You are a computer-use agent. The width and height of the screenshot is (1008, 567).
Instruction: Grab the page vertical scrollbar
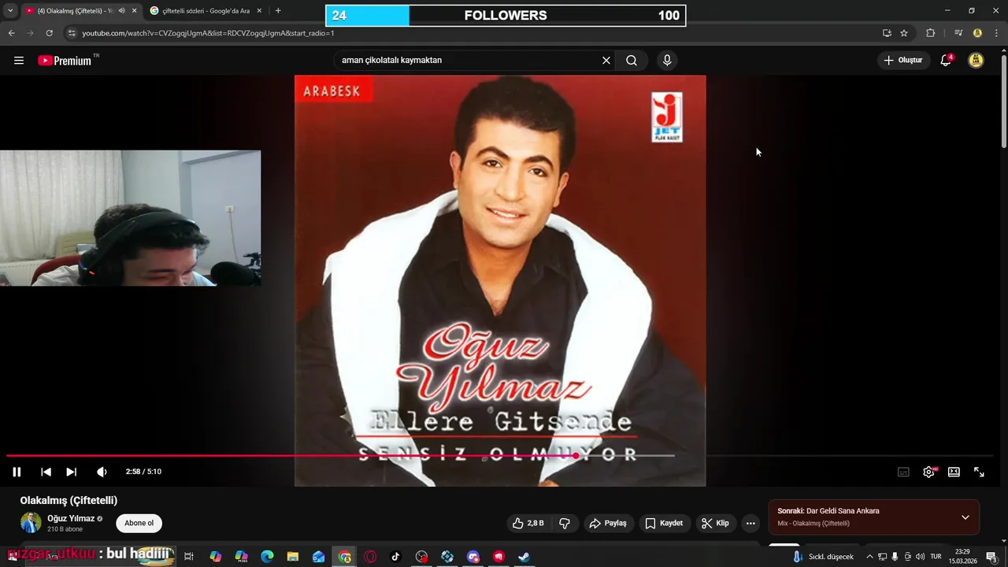tap(1003, 101)
